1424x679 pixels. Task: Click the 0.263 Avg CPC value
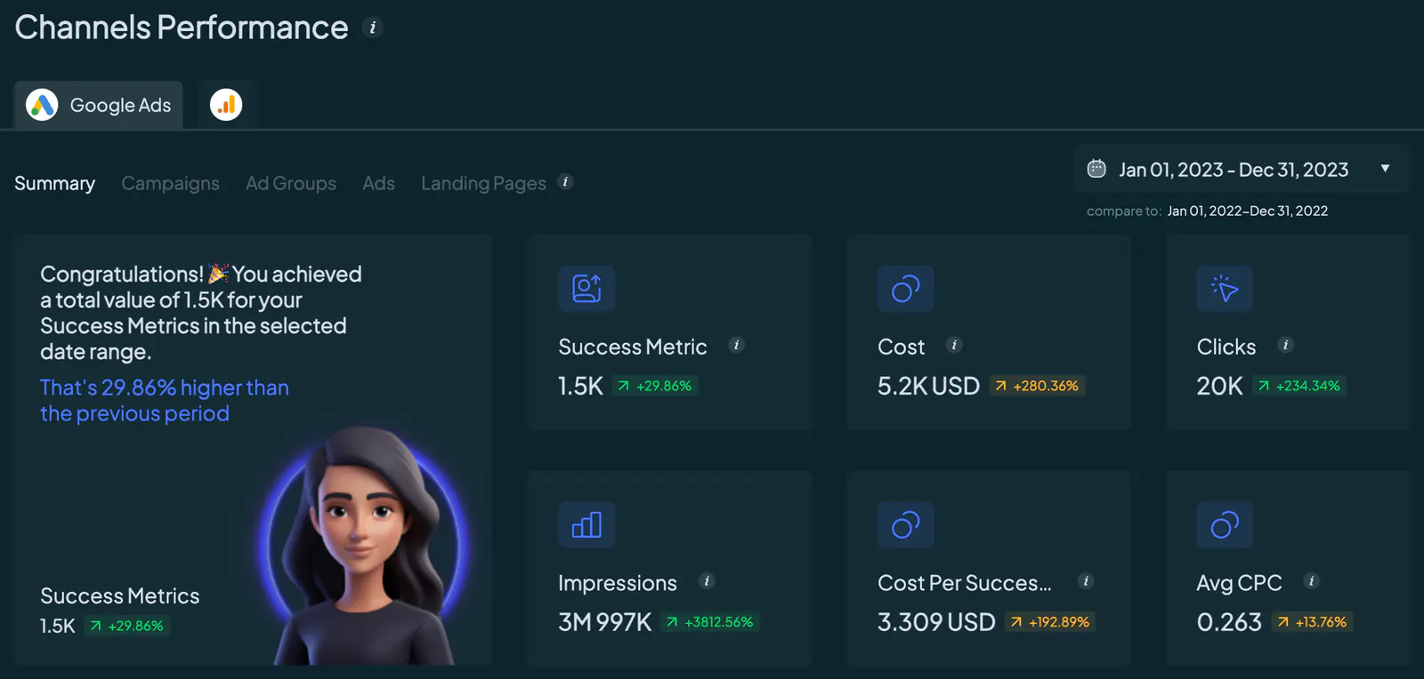(1229, 622)
